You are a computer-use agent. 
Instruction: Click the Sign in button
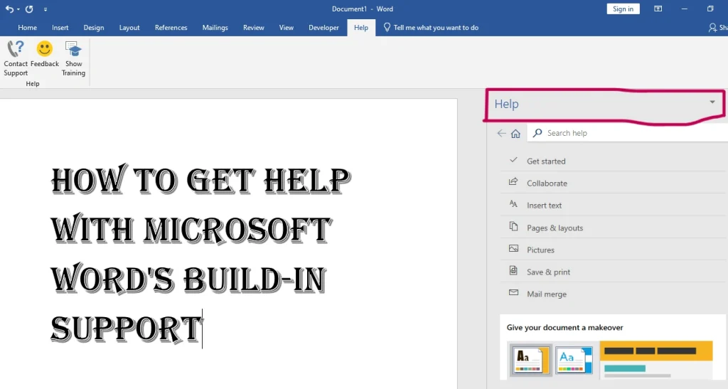623,9
